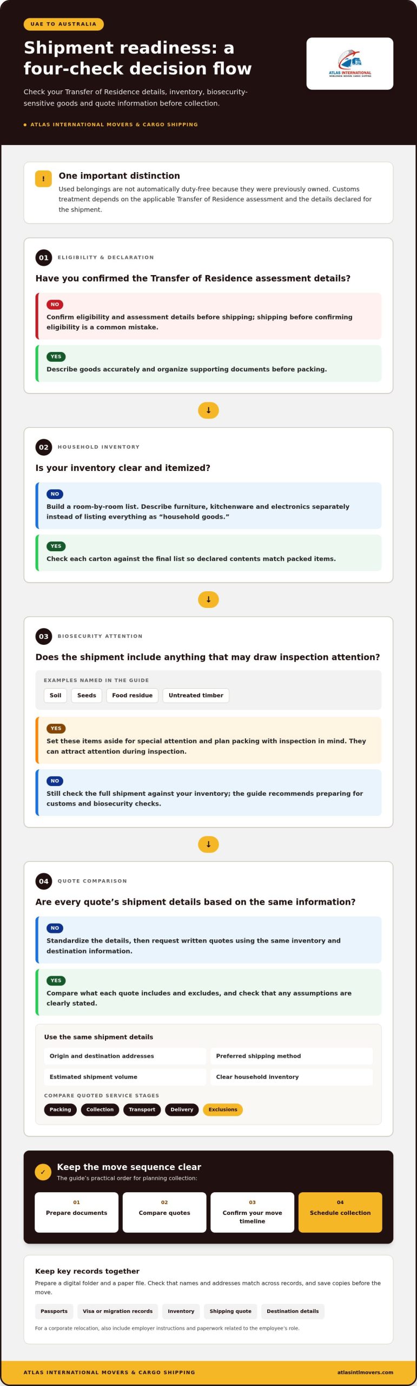This screenshot has width=417, height=1386.
Task: Click the Estimated shipment volume field
Action: (125, 1077)
